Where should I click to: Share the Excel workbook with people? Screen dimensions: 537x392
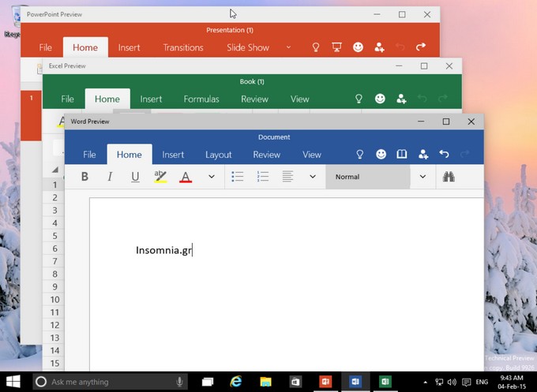click(401, 99)
